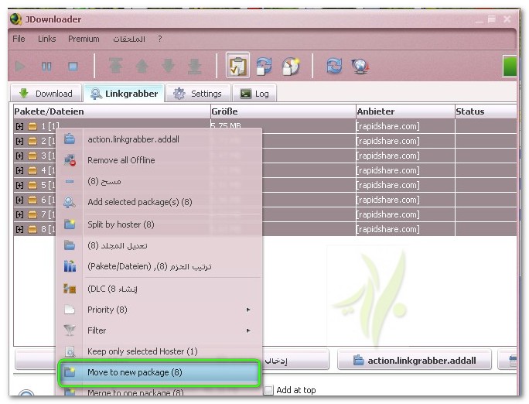The width and height of the screenshot is (529, 404).
Task: Expand package 5 in the list
Action: [x=19, y=185]
